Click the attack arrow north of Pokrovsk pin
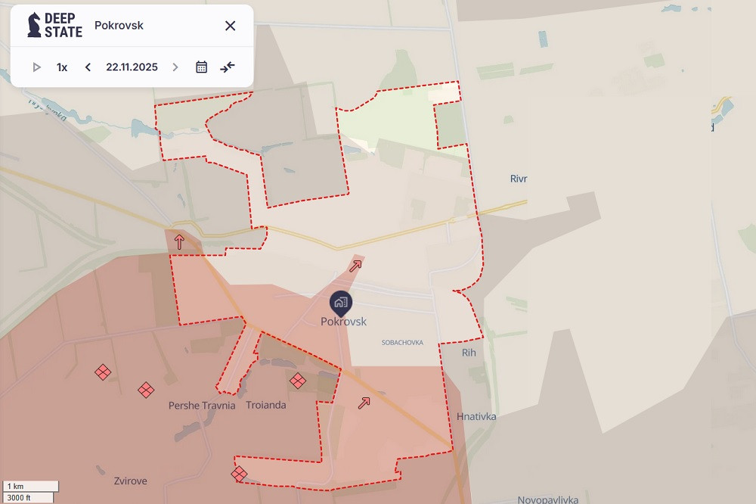 tap(355, 265)
